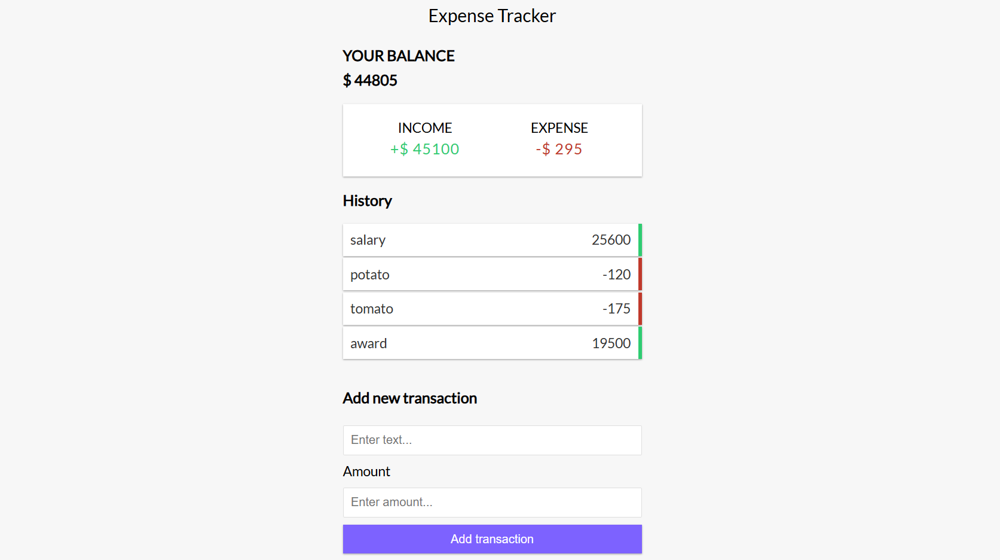Click the Expense Tracker title
The width and height of the screenshot is (1000, 560).
click(492, 16)
